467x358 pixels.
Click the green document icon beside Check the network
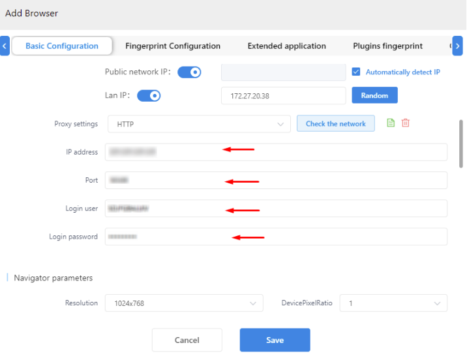pos(391,123)
